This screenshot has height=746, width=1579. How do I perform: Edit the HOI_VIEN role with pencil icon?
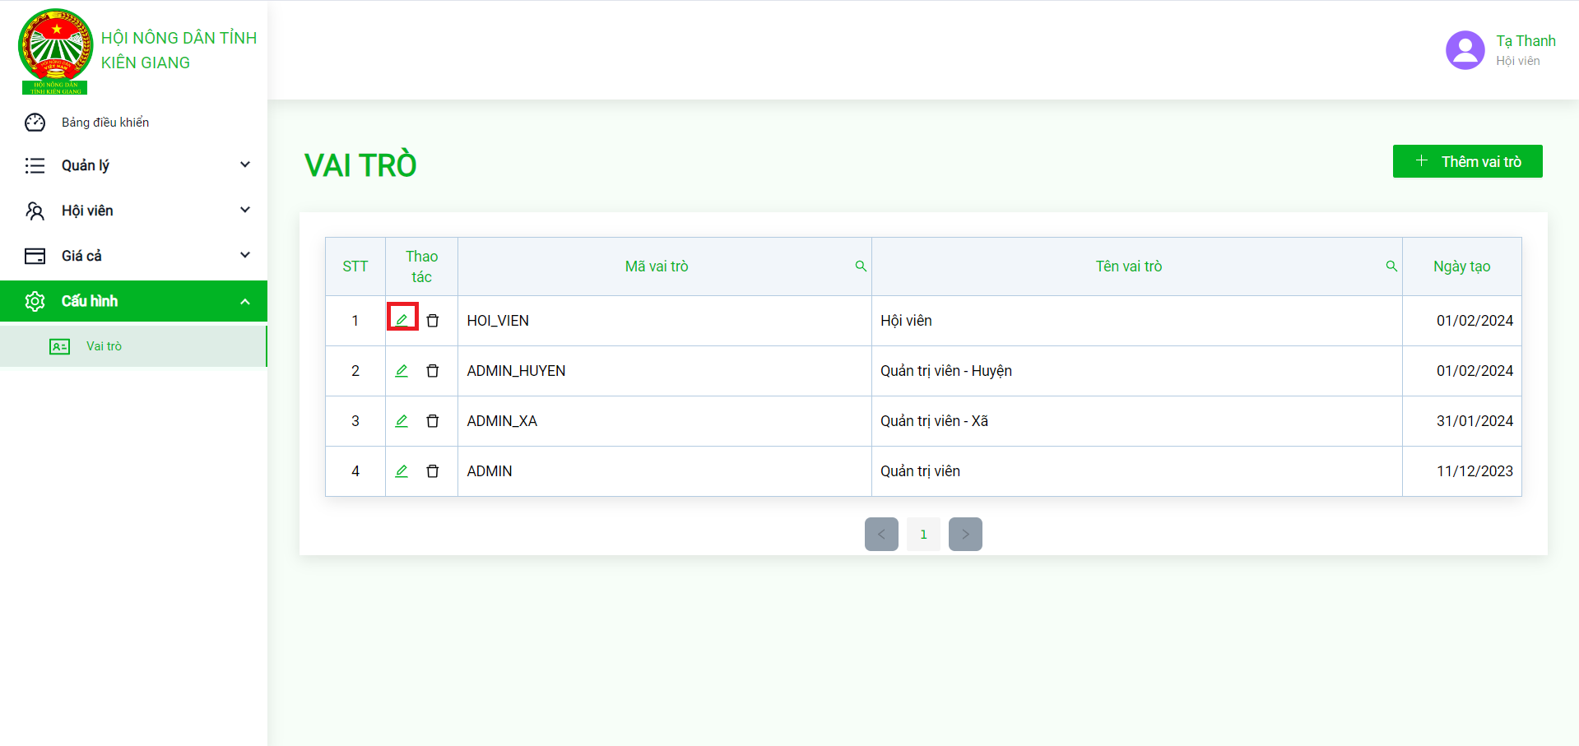[402, 320]
